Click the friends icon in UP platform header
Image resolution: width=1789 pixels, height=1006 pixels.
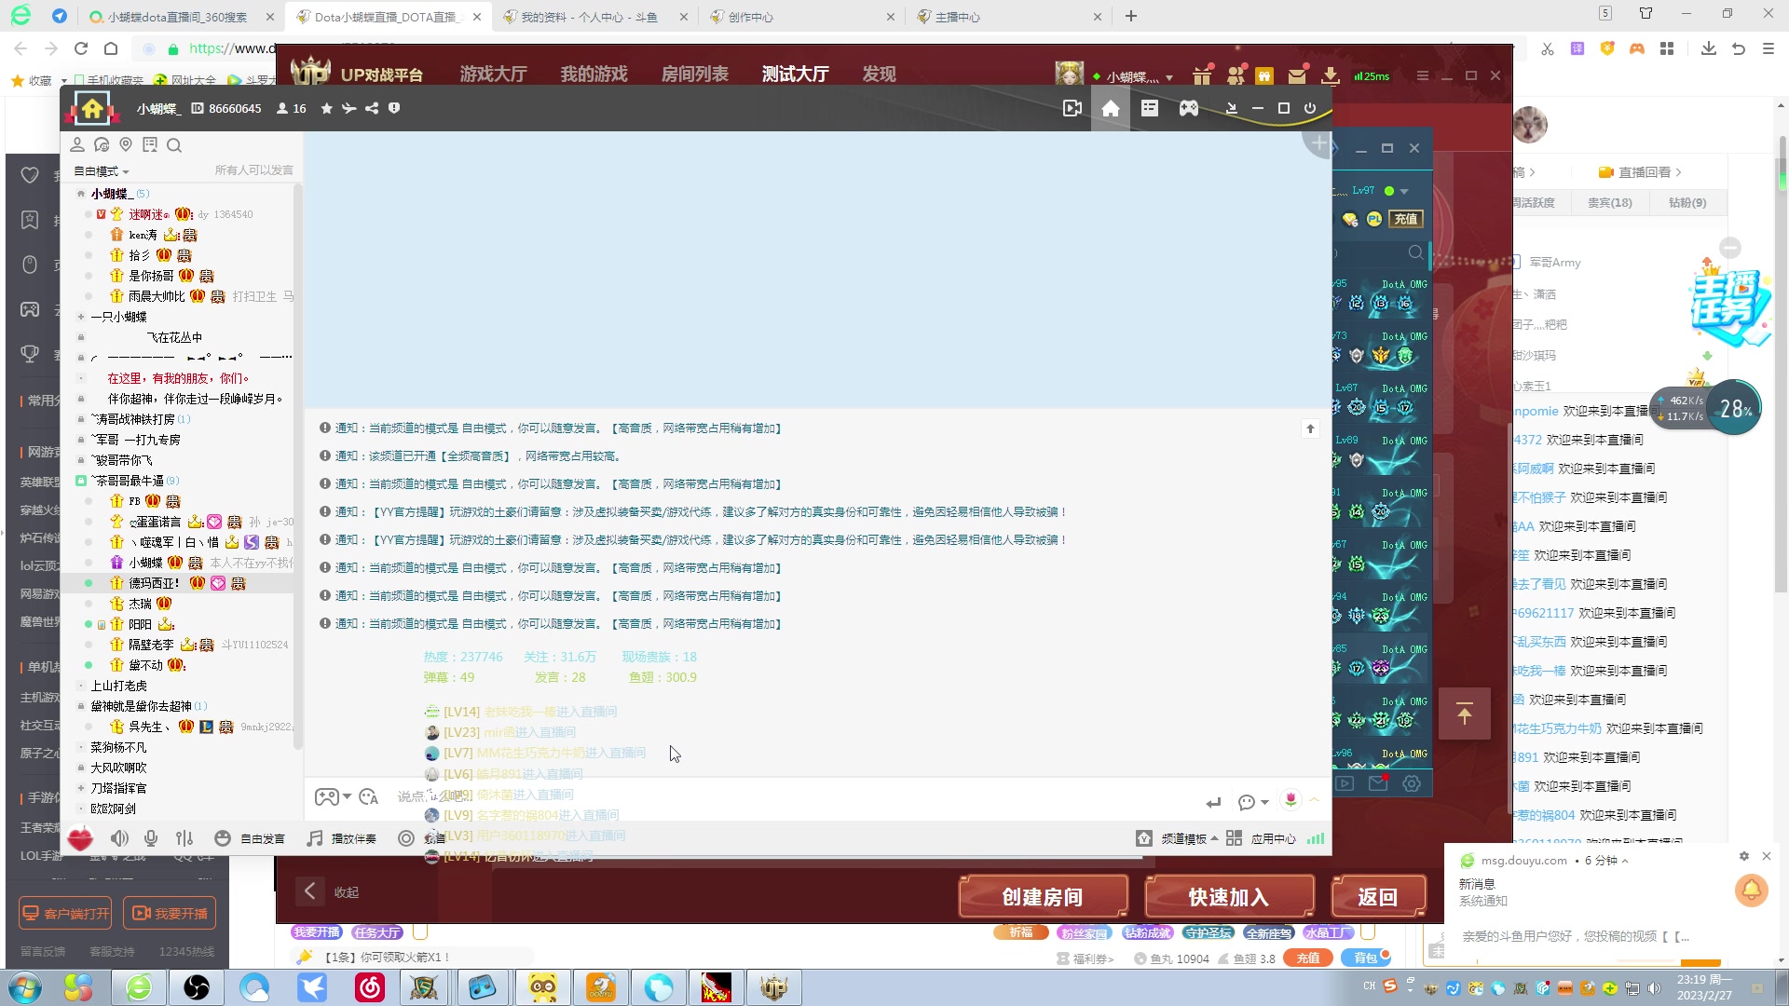(x=1236, y=75)
